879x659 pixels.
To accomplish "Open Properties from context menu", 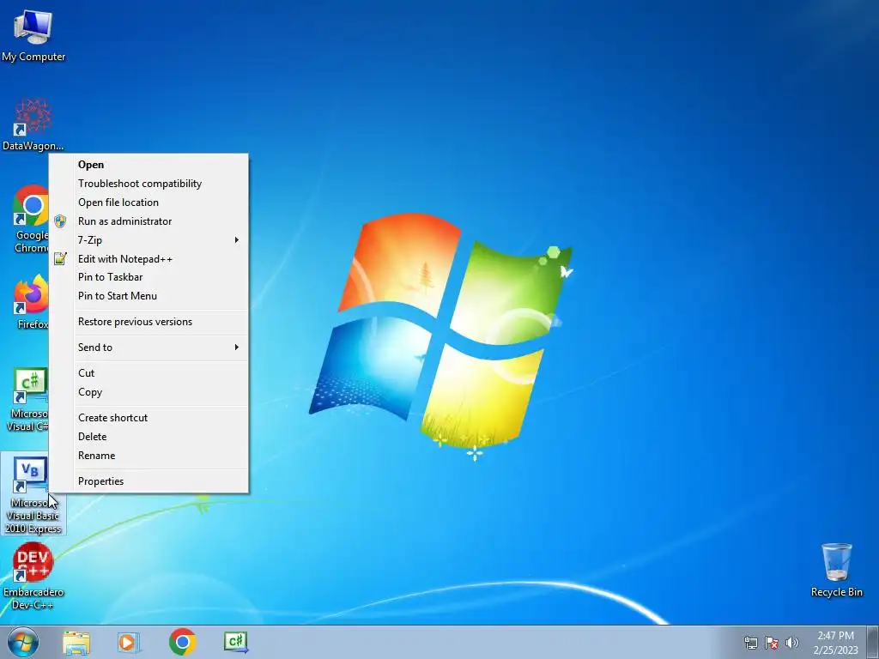I will 149,481.
